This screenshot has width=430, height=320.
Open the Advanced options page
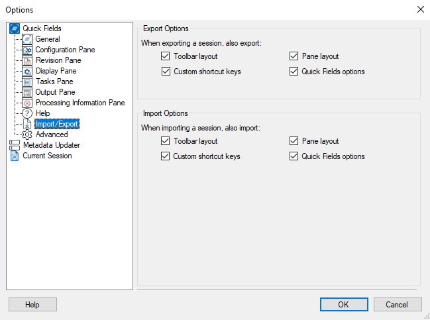tap(52, 134)
